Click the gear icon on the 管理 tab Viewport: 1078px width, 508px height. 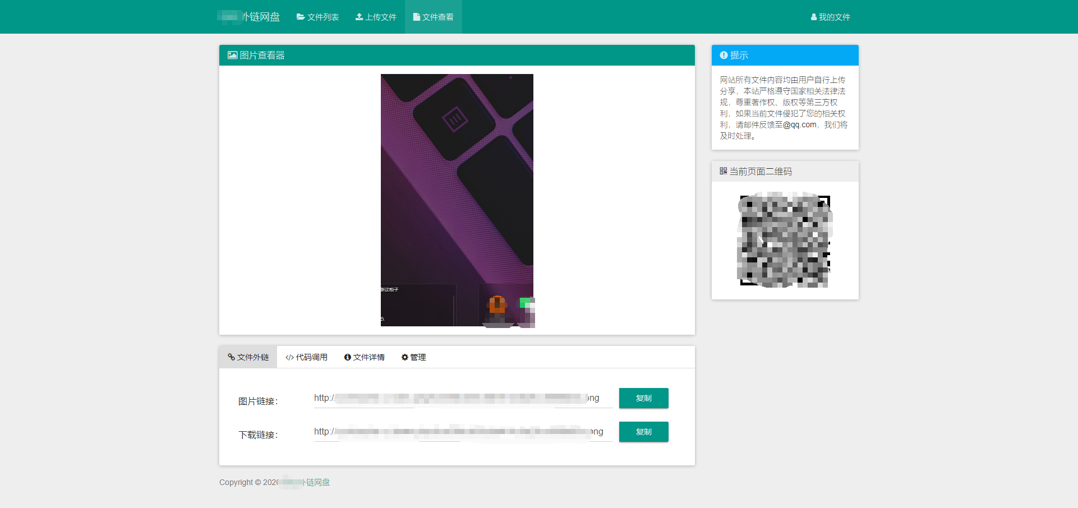(404, 357)
